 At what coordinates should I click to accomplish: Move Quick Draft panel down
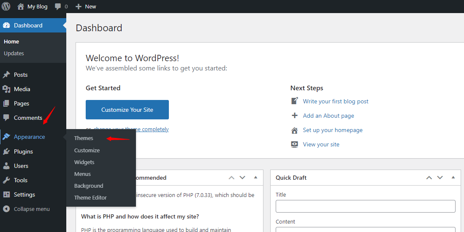click(x=440, y=178)
